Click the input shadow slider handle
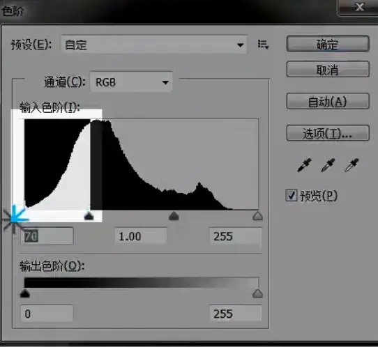This screenshot has height=347, width=378. [x=89, y=216]
